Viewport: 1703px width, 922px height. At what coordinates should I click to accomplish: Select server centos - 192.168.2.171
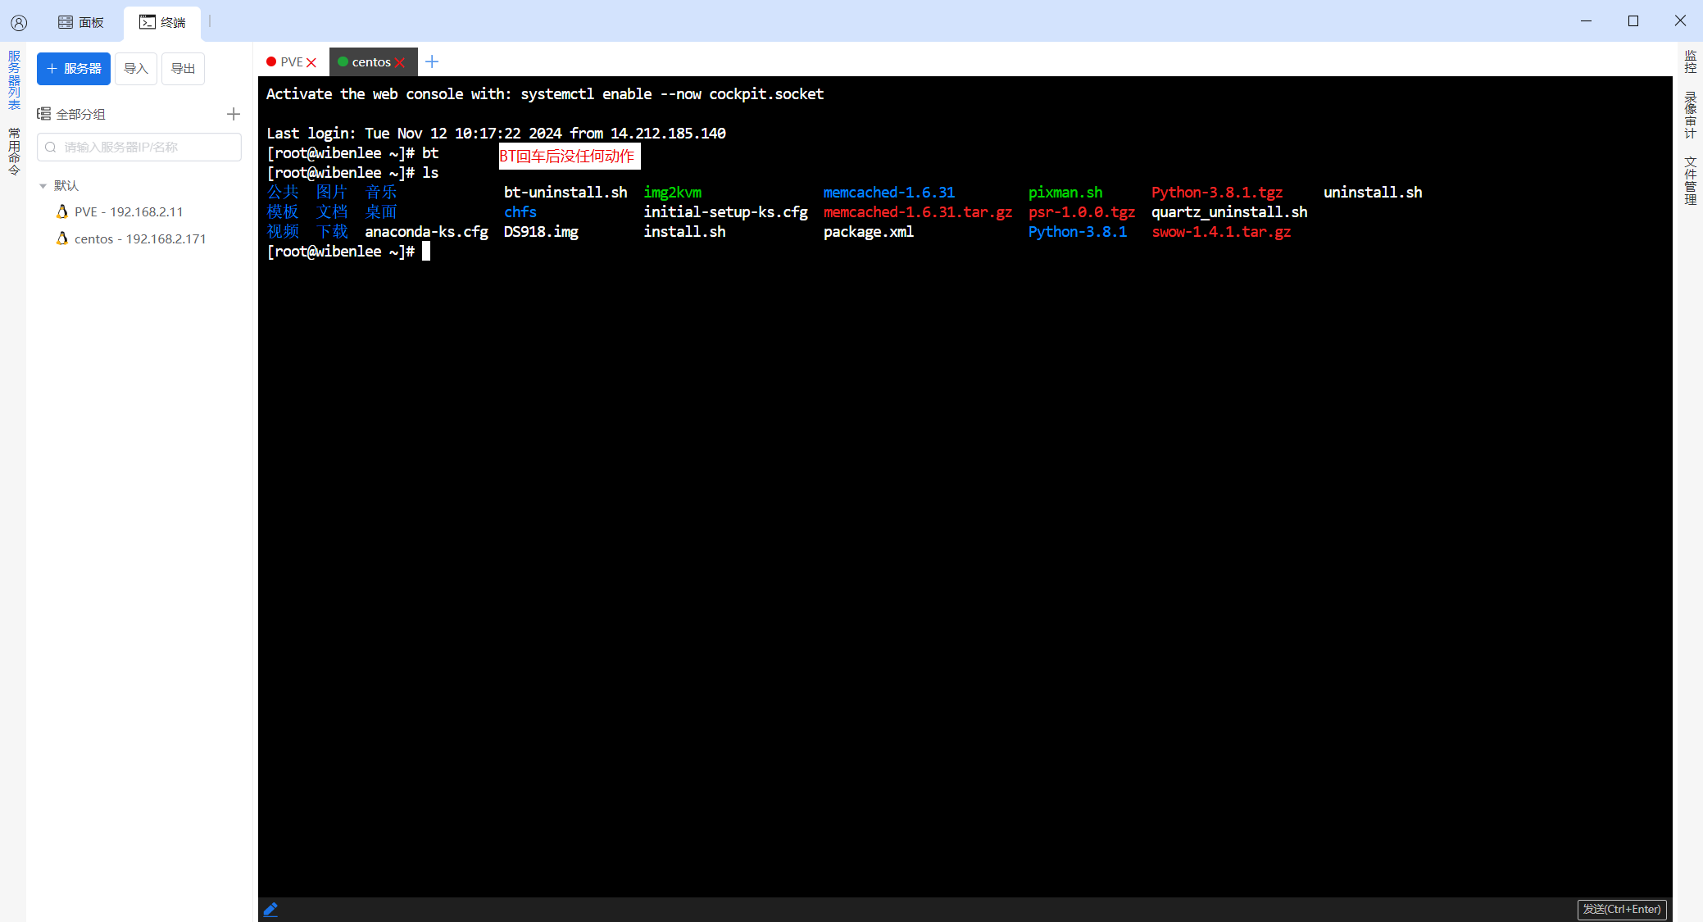point(140,239)
